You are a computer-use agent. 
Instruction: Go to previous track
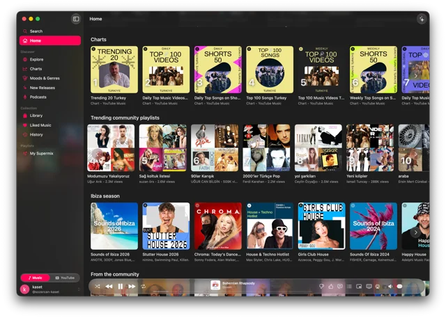pyautogui.click(x=109, y=287)
